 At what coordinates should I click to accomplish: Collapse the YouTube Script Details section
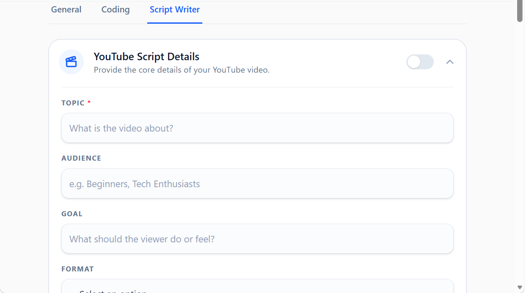(450, 61)
